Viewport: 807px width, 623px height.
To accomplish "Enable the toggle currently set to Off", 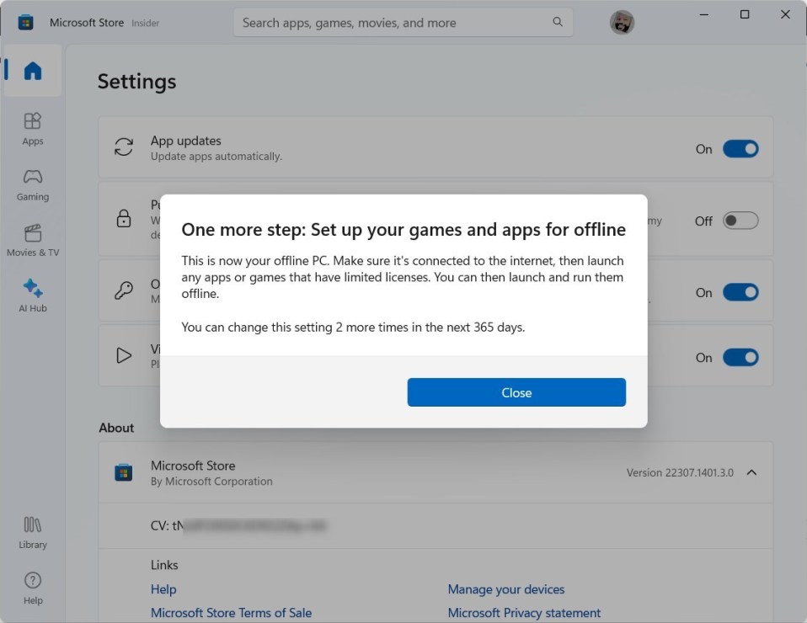I will point(740,221).
